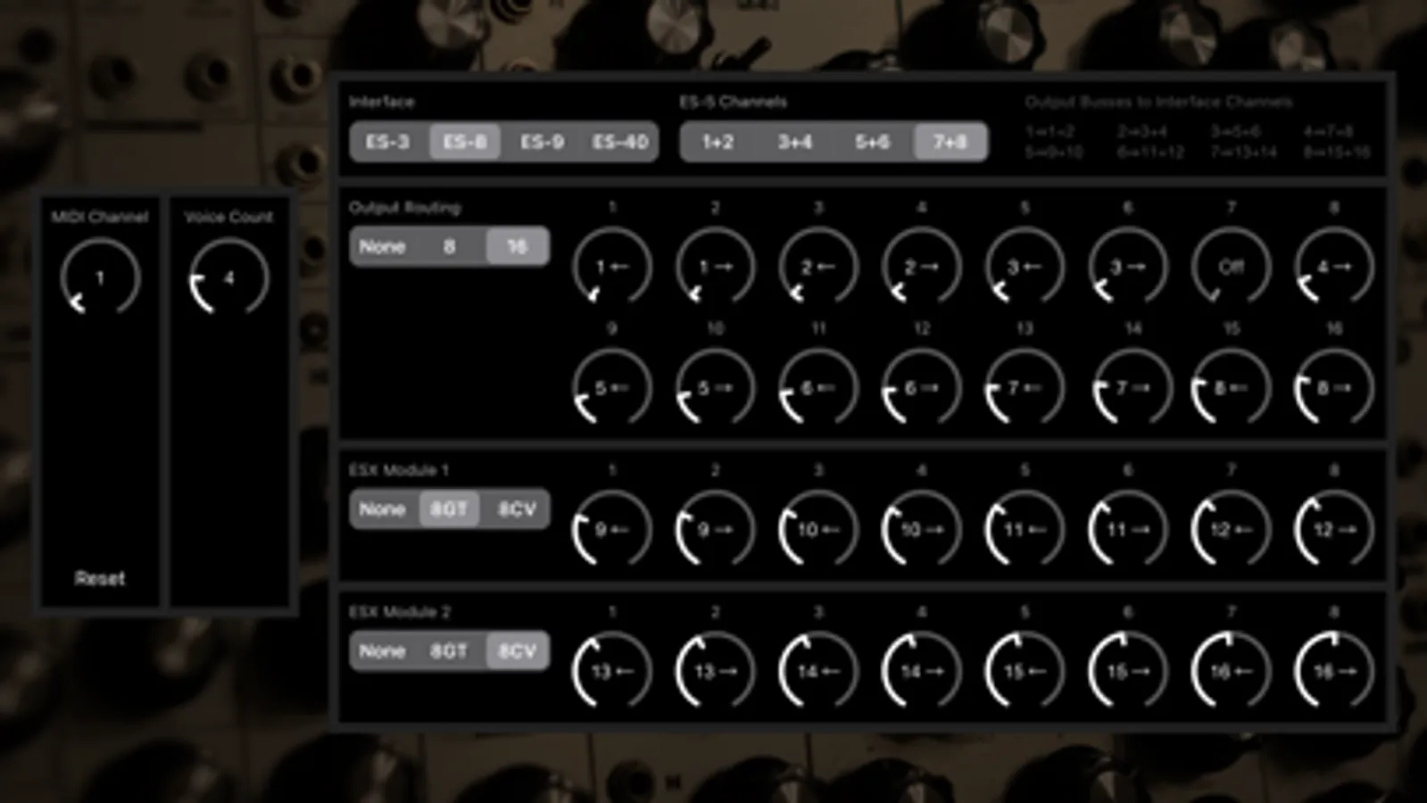The height and width of the screenshot is (803, 1427).
Task: Click output routing knob 1 labeled 1←
Action: (612, 266)
